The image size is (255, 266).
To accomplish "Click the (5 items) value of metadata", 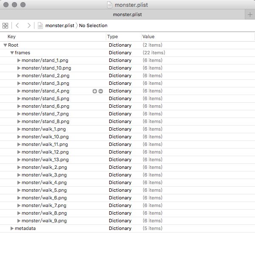I will 153,228.
